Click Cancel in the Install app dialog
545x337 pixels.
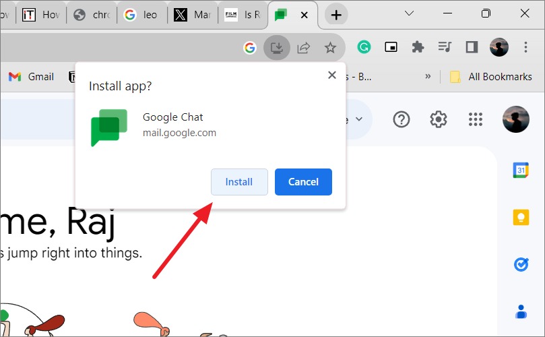(x=303, y=182)
